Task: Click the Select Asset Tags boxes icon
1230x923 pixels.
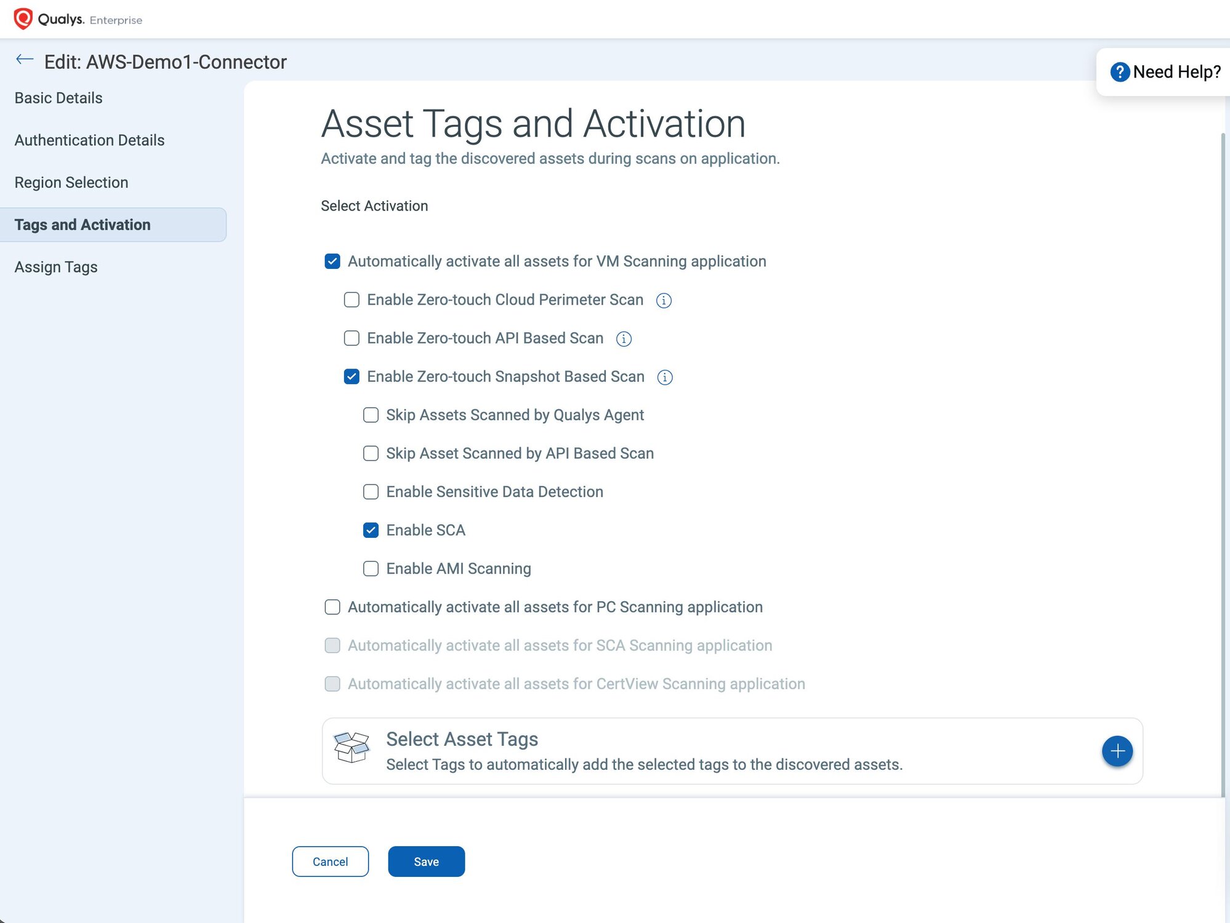Action: (352, 747)
